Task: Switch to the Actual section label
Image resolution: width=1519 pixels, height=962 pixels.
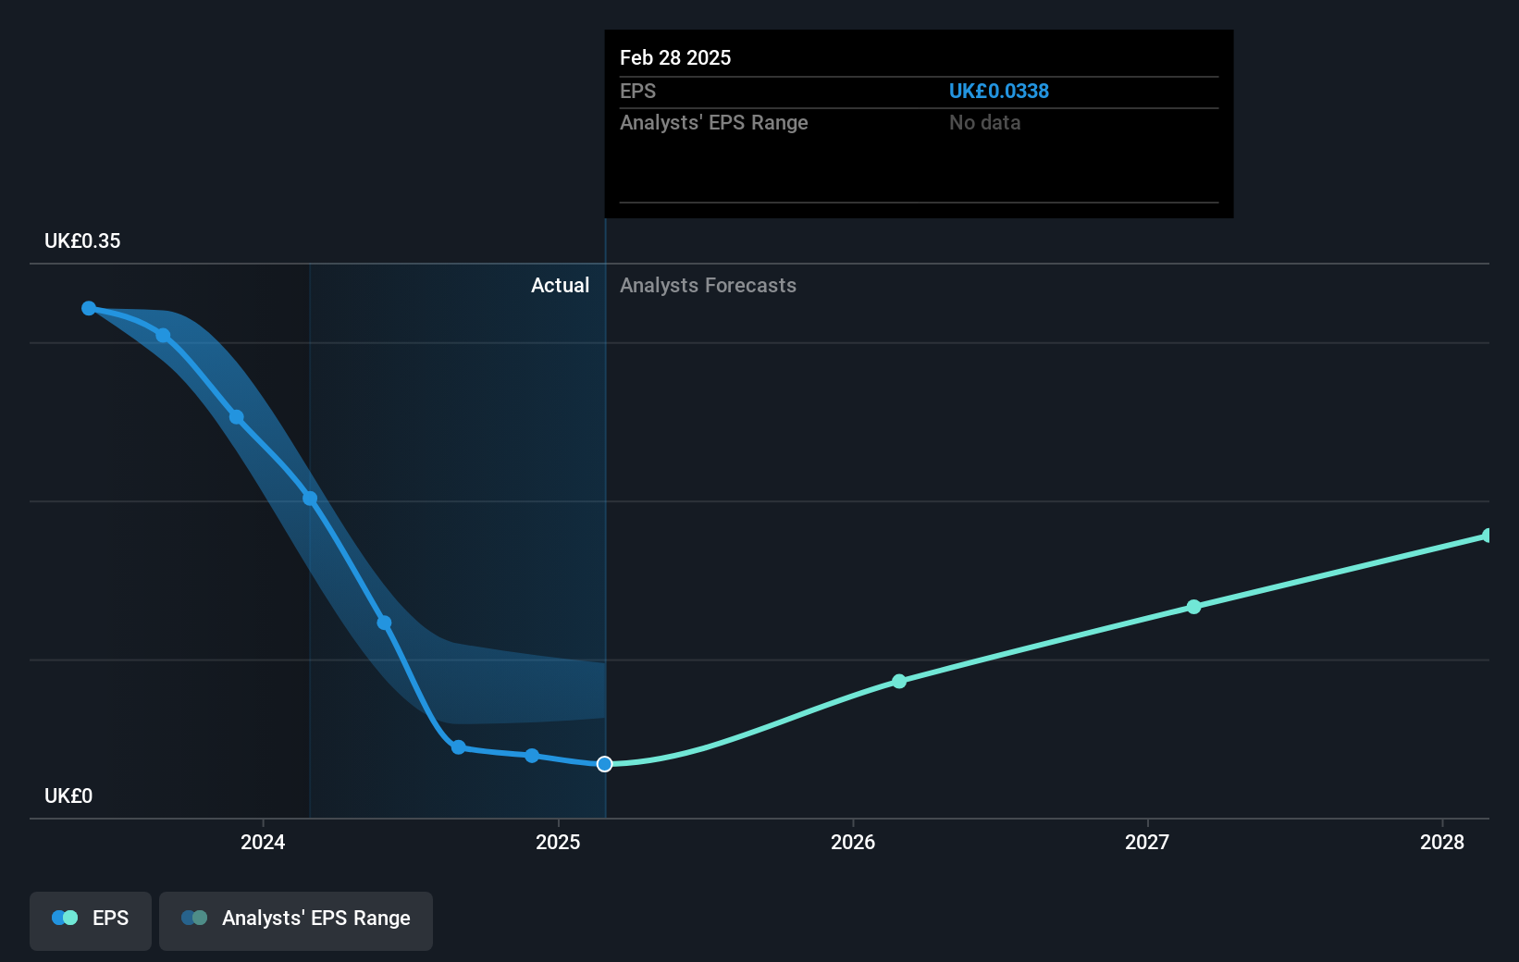Action: pyautogui.click(x=560, y=285)
